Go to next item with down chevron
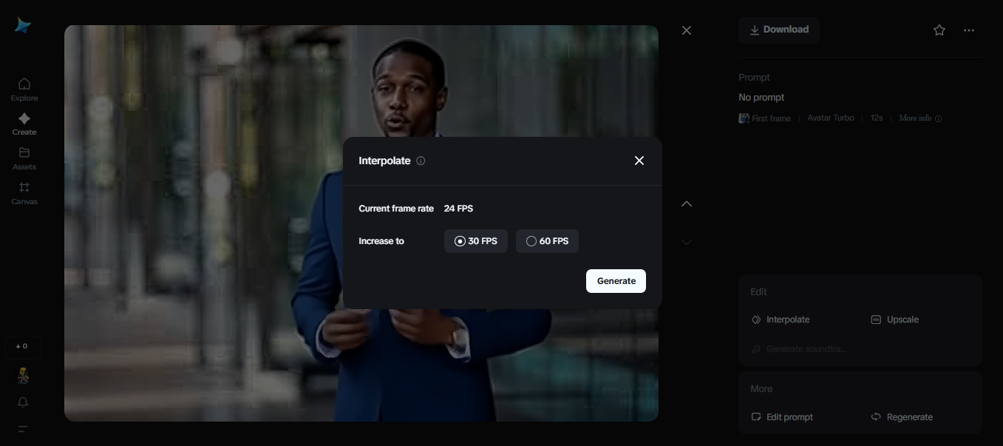The width and height of the screenshot is (1003, 446). (687, 242)
